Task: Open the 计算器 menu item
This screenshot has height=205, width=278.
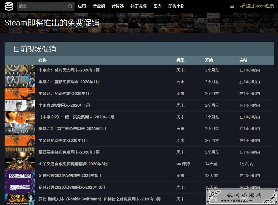Action: click(118, 6)
